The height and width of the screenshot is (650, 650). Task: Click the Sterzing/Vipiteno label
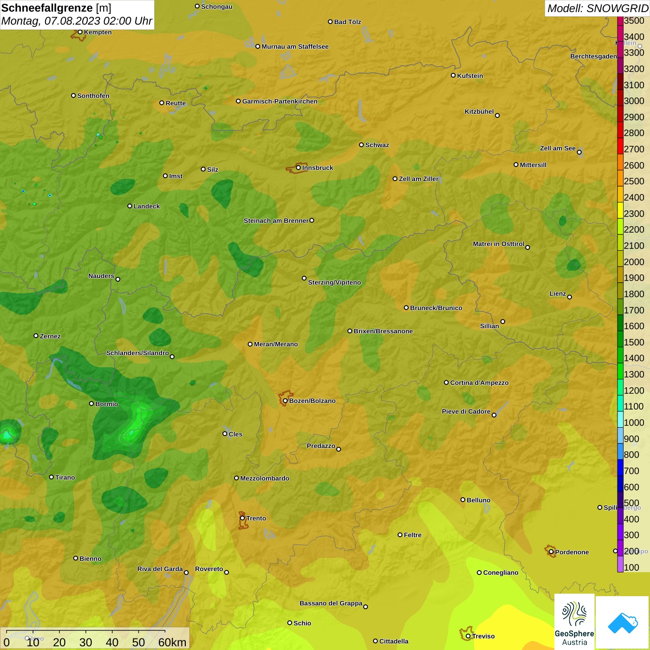coord(334,282)
